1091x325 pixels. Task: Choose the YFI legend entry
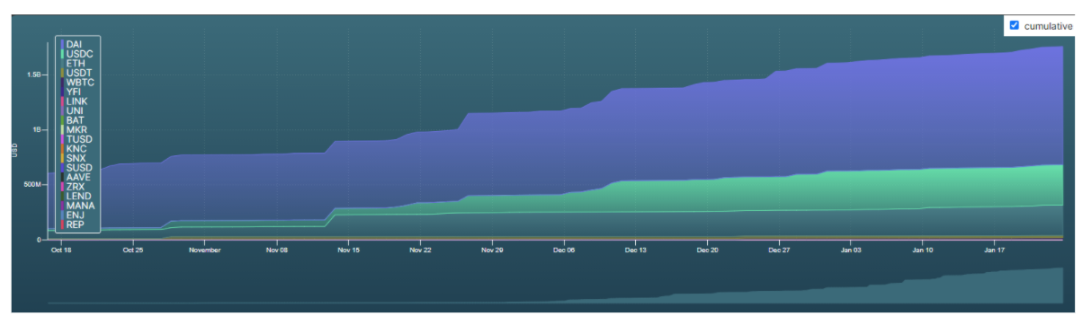click(75, 92)
